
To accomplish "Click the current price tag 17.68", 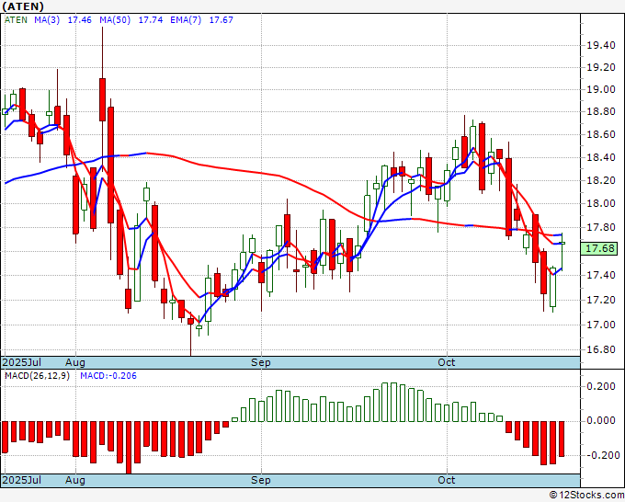I will pyautogui.click(x=599, y=248).
